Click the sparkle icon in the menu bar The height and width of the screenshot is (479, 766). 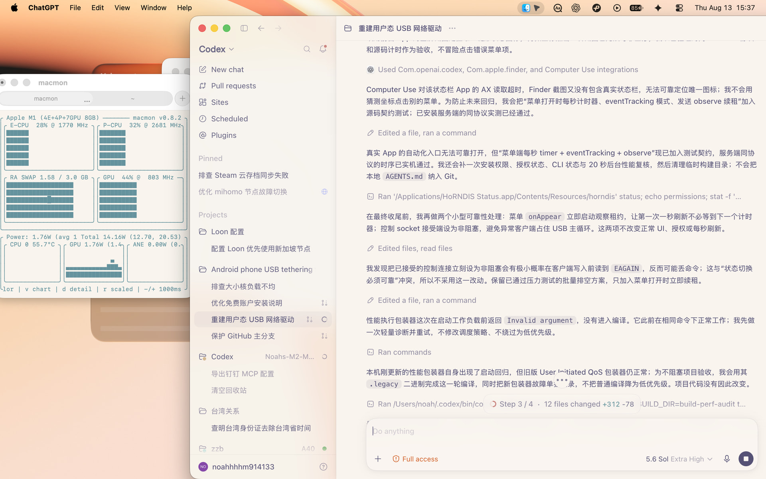(x=658, y=8)
